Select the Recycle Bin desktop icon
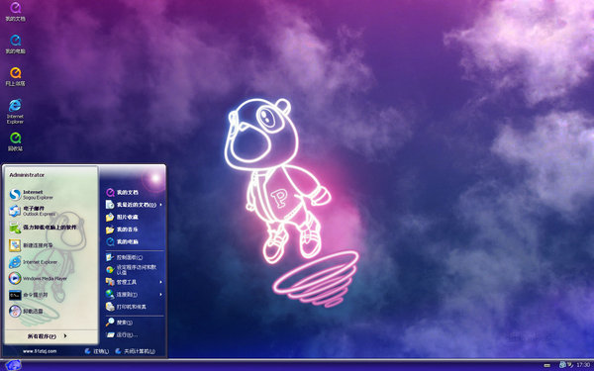Viewport: 594px width, 371px height. 15,141
